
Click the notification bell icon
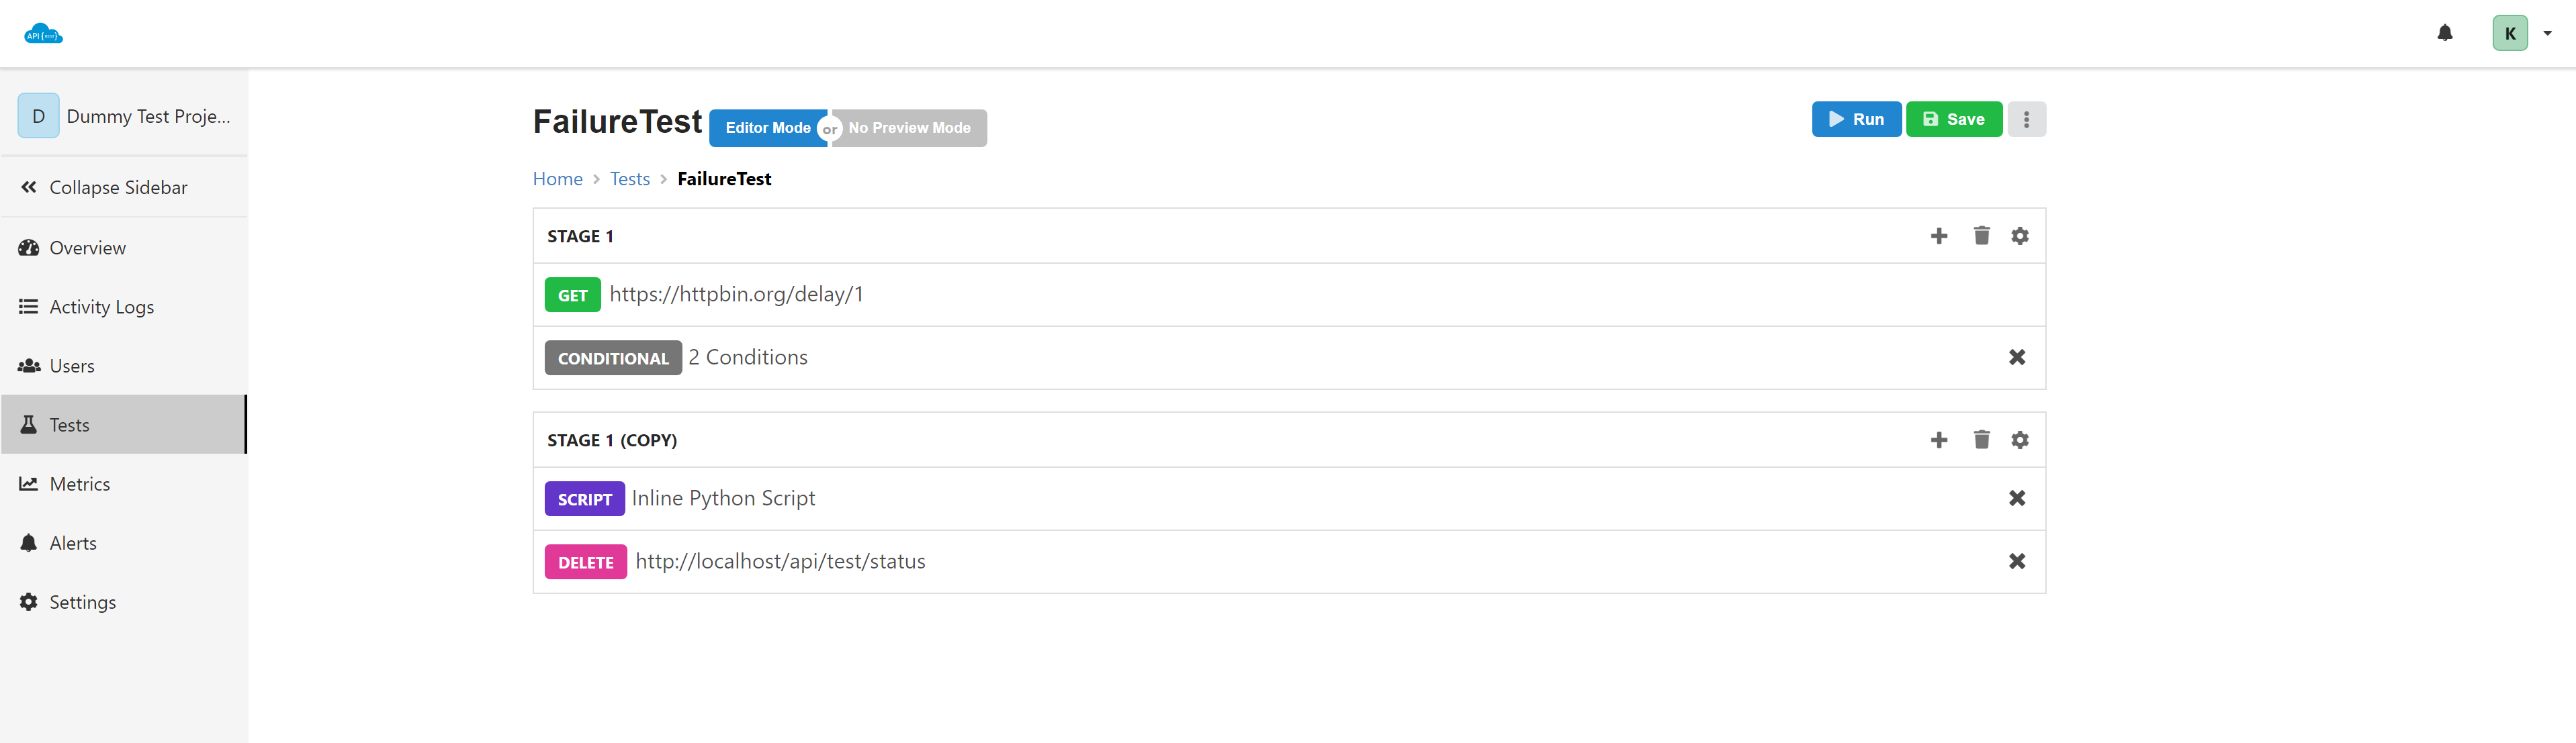[x=2444, y=33]
